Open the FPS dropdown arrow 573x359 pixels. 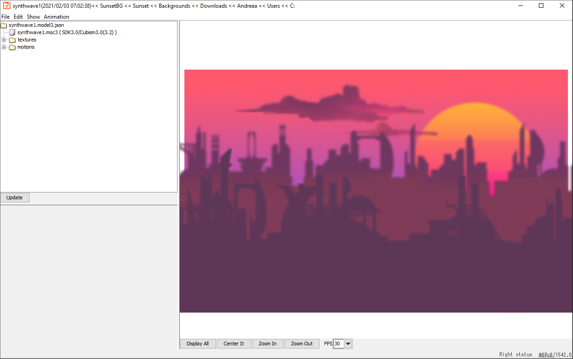348,344
